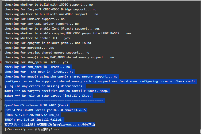Click the 'checking for __shm_open in -lroot' line

(39, 72)
